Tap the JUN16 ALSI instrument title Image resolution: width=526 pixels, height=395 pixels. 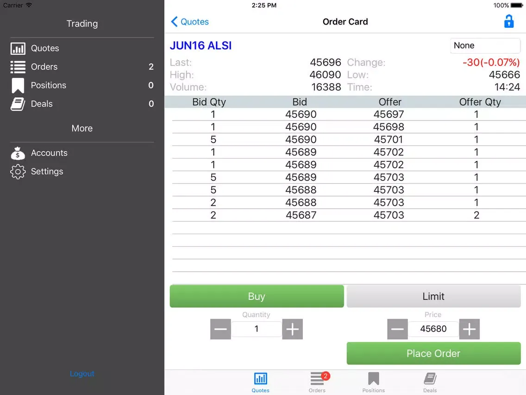(x=200, y=46)
